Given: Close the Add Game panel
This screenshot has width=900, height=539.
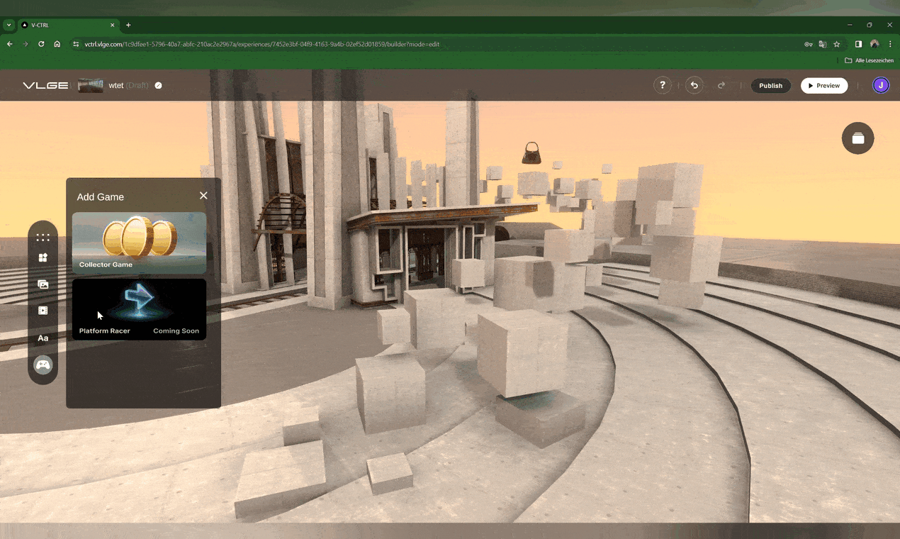Looking at the screenshot, I should [203, 196].
